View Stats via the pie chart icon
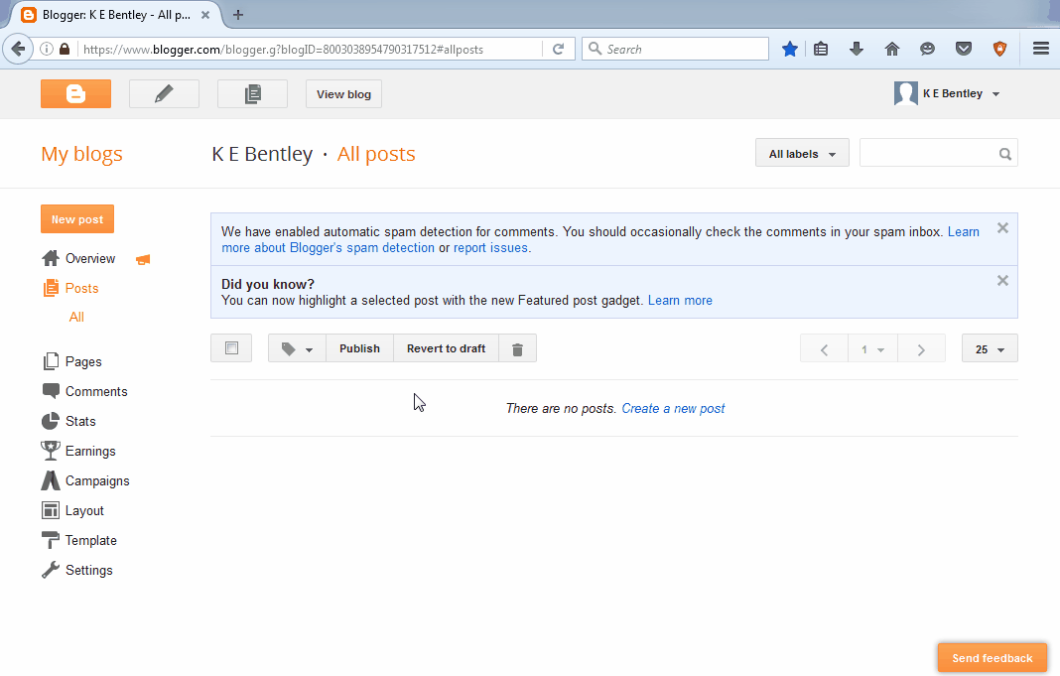Viewport: 1060px width, 676px height. tap(51, 421)
